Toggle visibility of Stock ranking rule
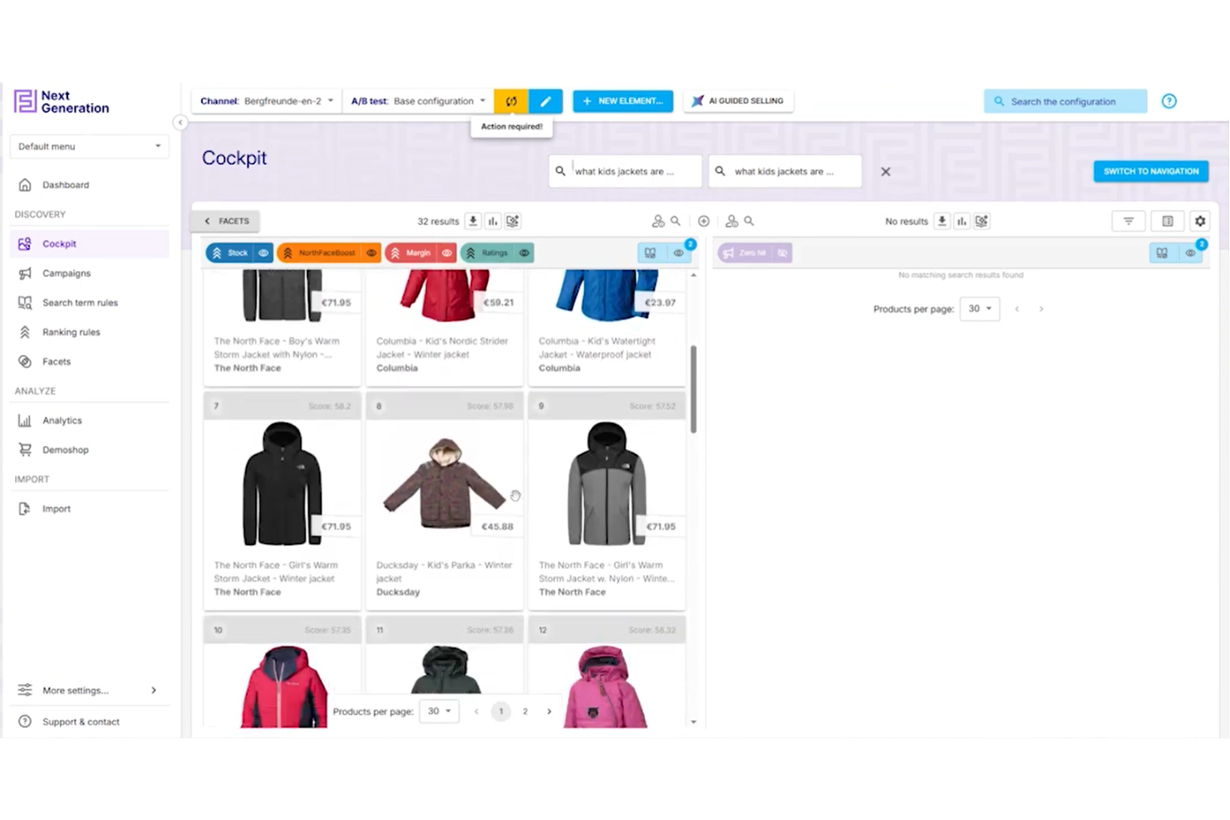The image size is (1230, 820). (263, 253)
